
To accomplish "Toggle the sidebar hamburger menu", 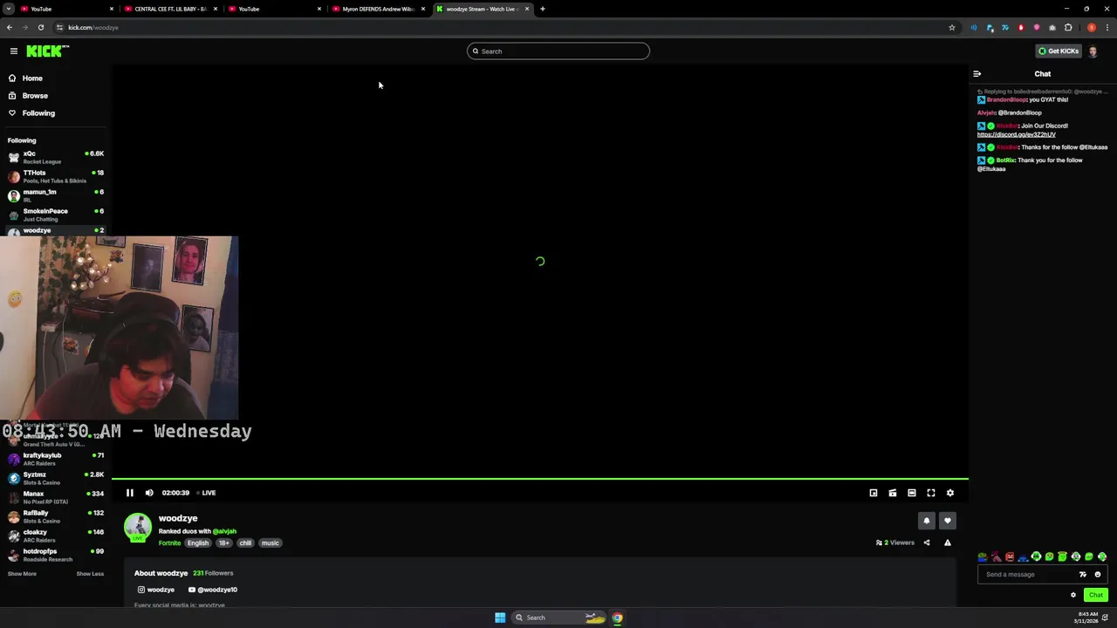I will [14, 51].
